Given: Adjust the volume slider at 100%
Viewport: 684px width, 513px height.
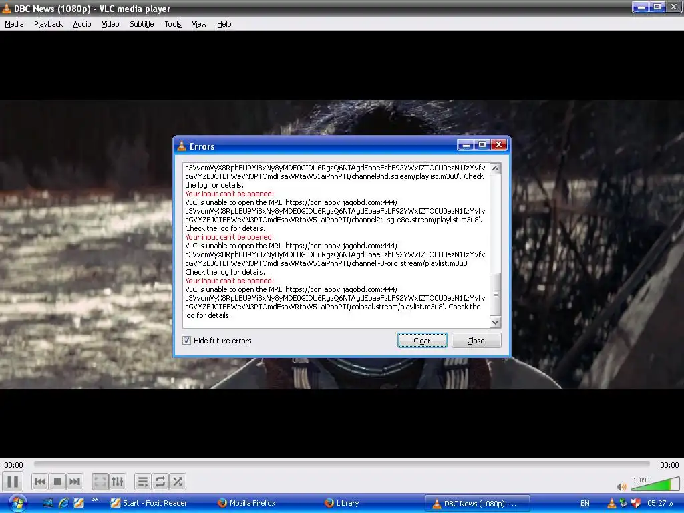Looking at the screenshot, I should (x=655, y=484).
